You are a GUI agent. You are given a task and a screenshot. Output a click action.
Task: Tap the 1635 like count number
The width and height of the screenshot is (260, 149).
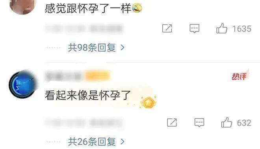coord(242,29)
